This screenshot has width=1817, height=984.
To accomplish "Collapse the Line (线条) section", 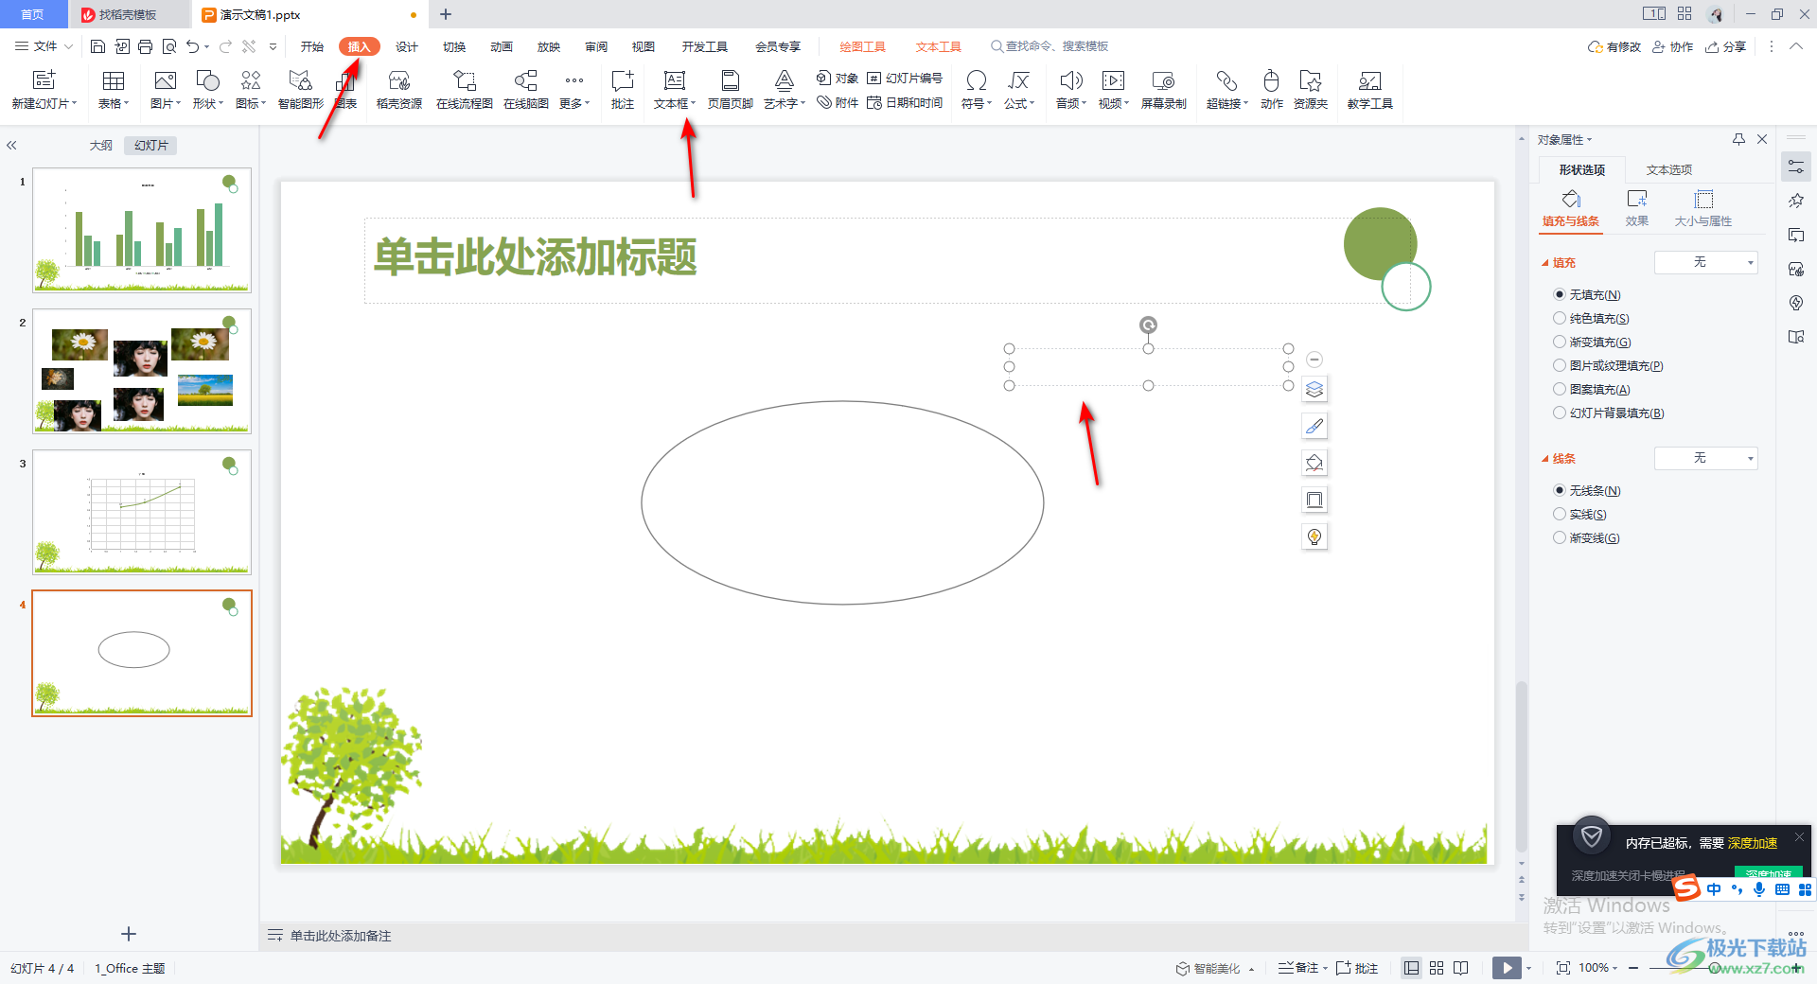I will [x=1545, y=459].
